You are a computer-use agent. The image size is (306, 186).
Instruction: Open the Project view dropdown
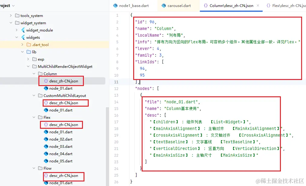click(13, 6)
